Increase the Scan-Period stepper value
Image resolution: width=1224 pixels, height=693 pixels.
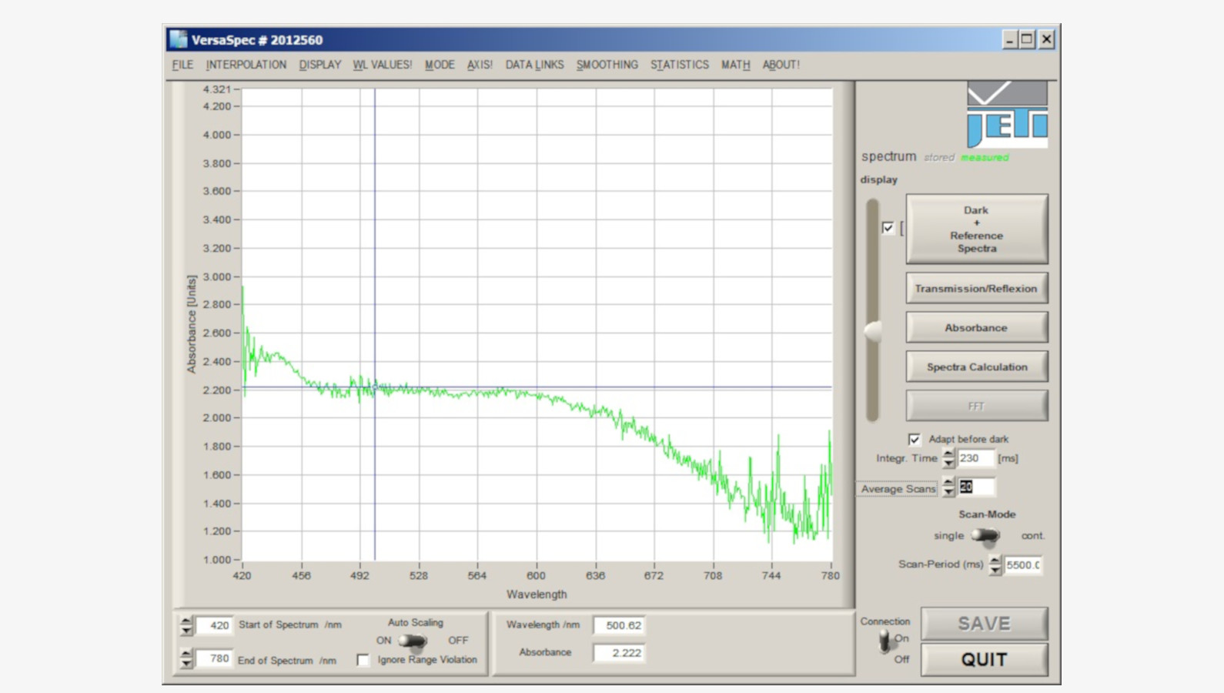[995, 560]
